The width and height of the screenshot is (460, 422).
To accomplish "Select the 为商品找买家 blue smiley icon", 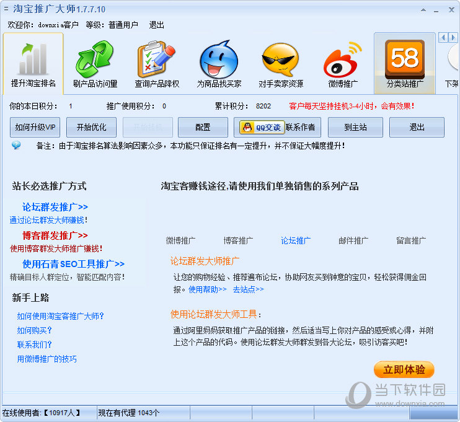I will (219, 59).
